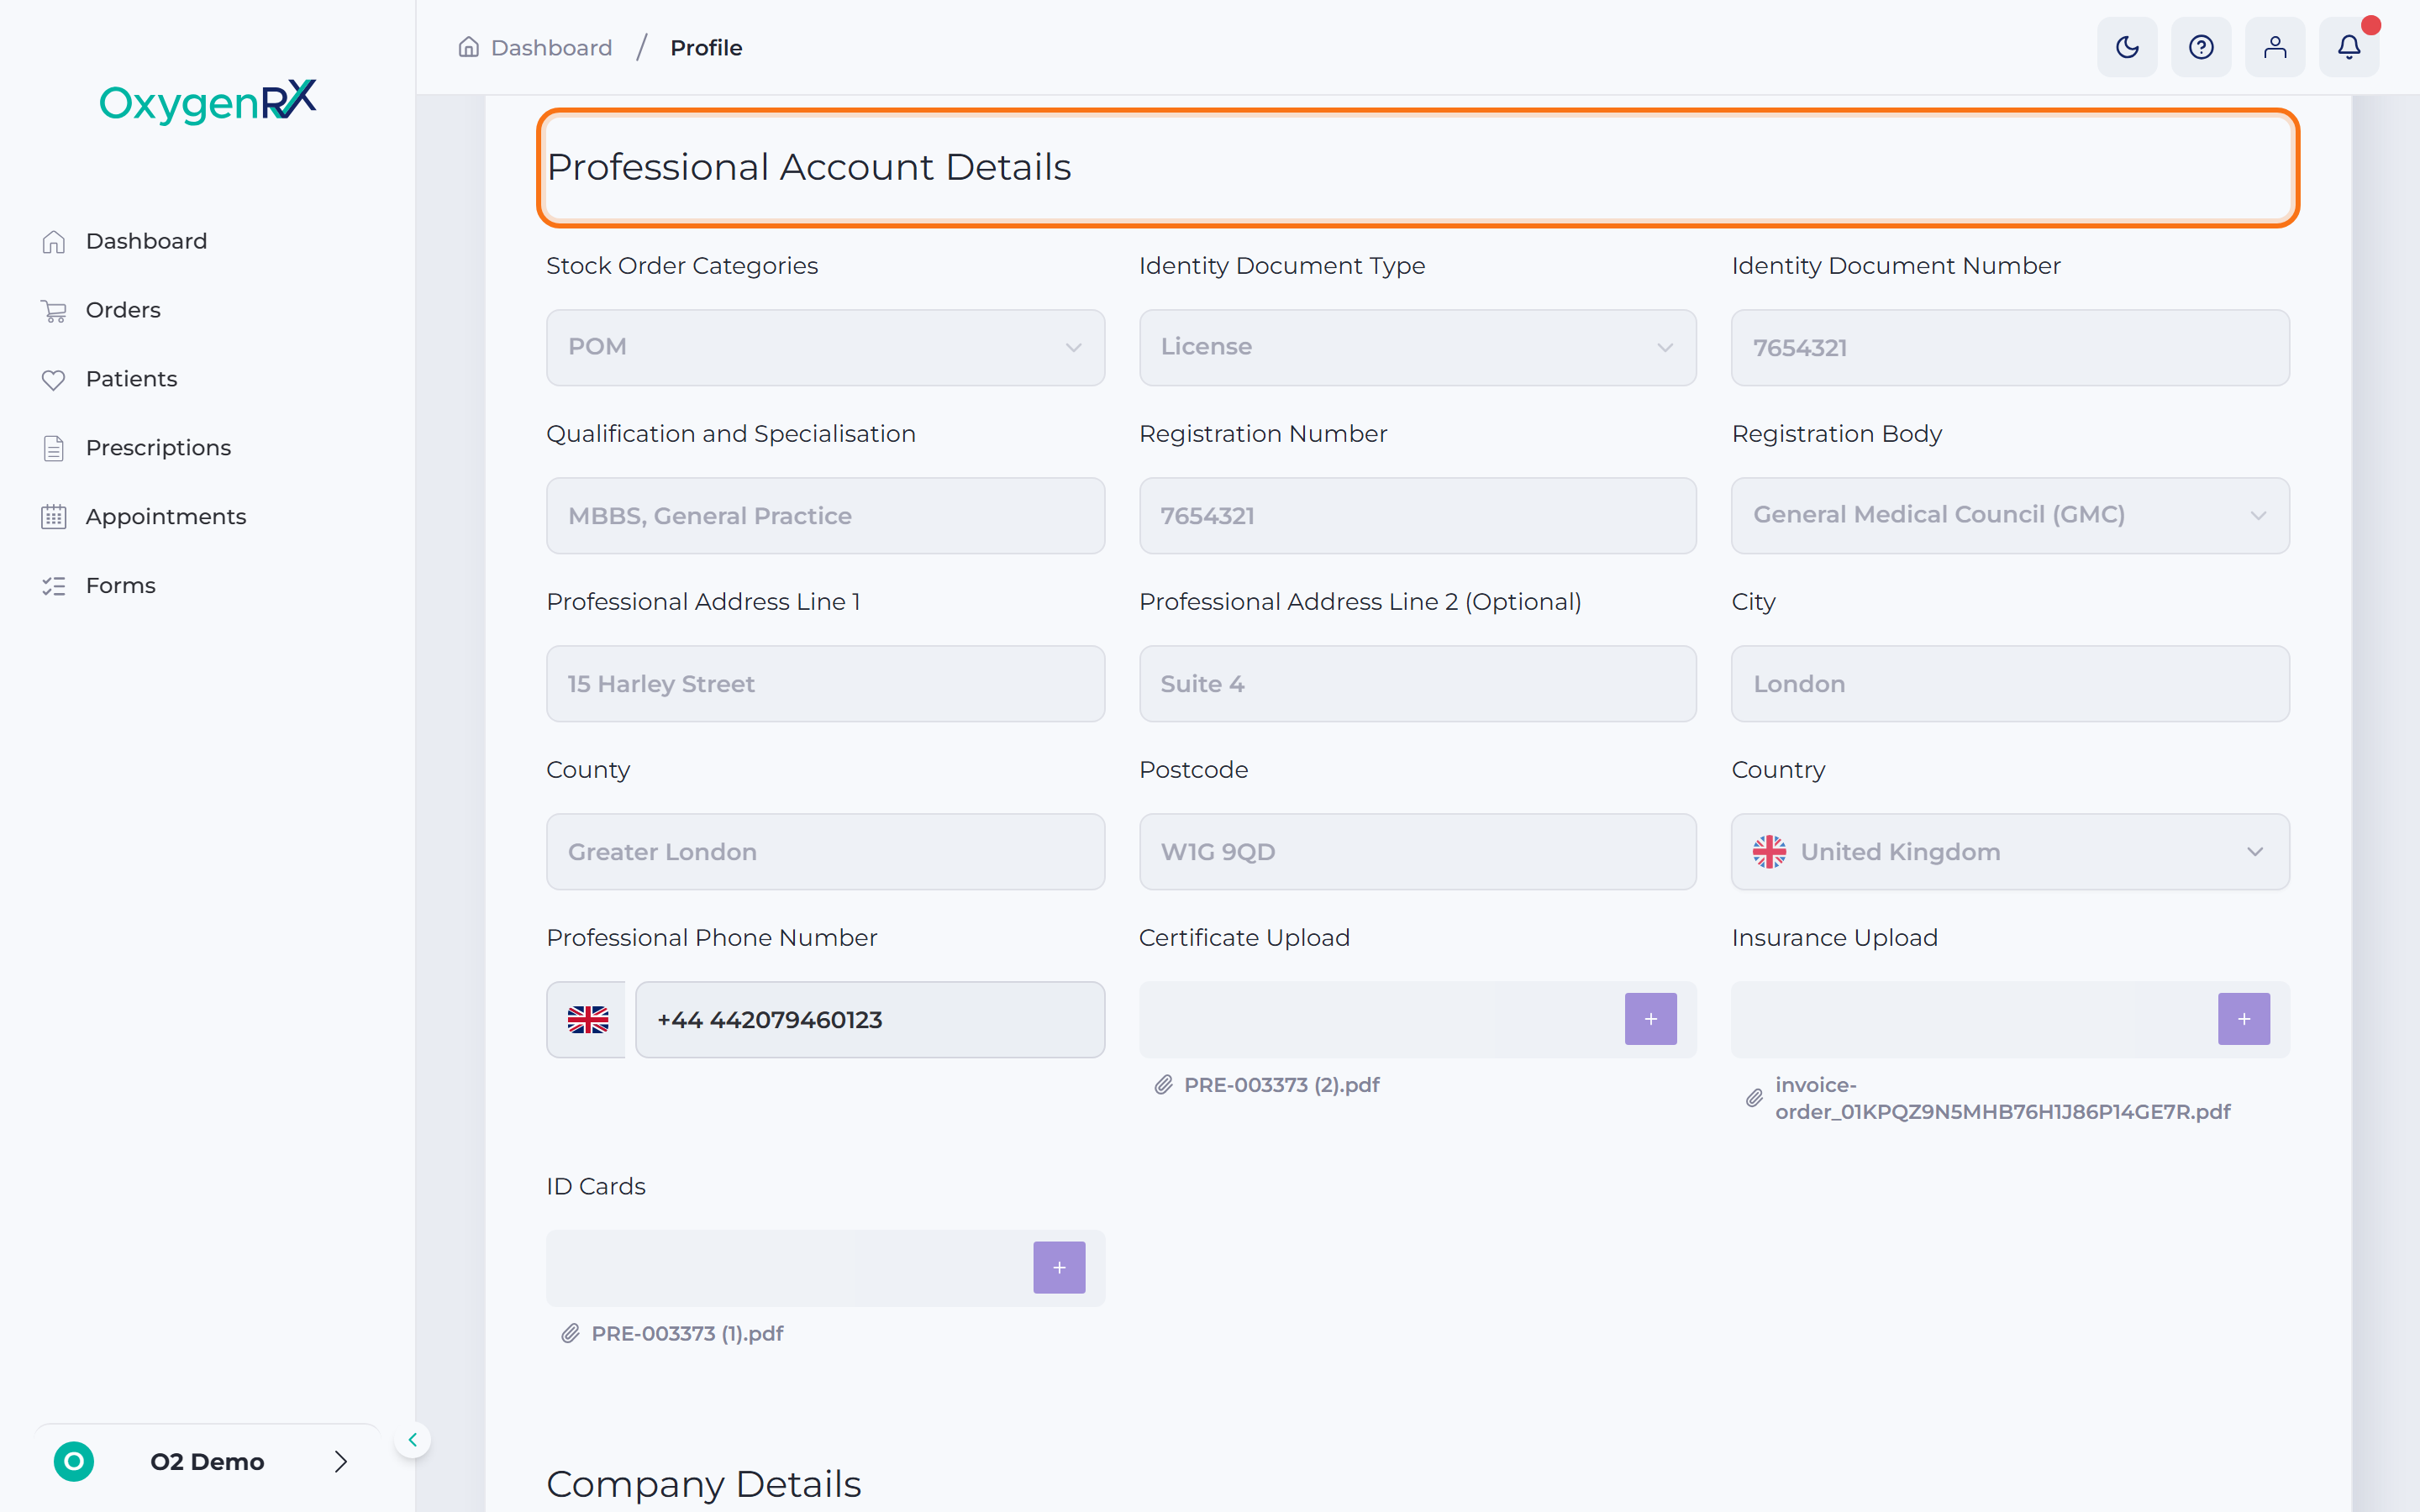This screenshot has width=2420, height=1512.
Task: Click the Appointments calendar icon
Action: 54,517
